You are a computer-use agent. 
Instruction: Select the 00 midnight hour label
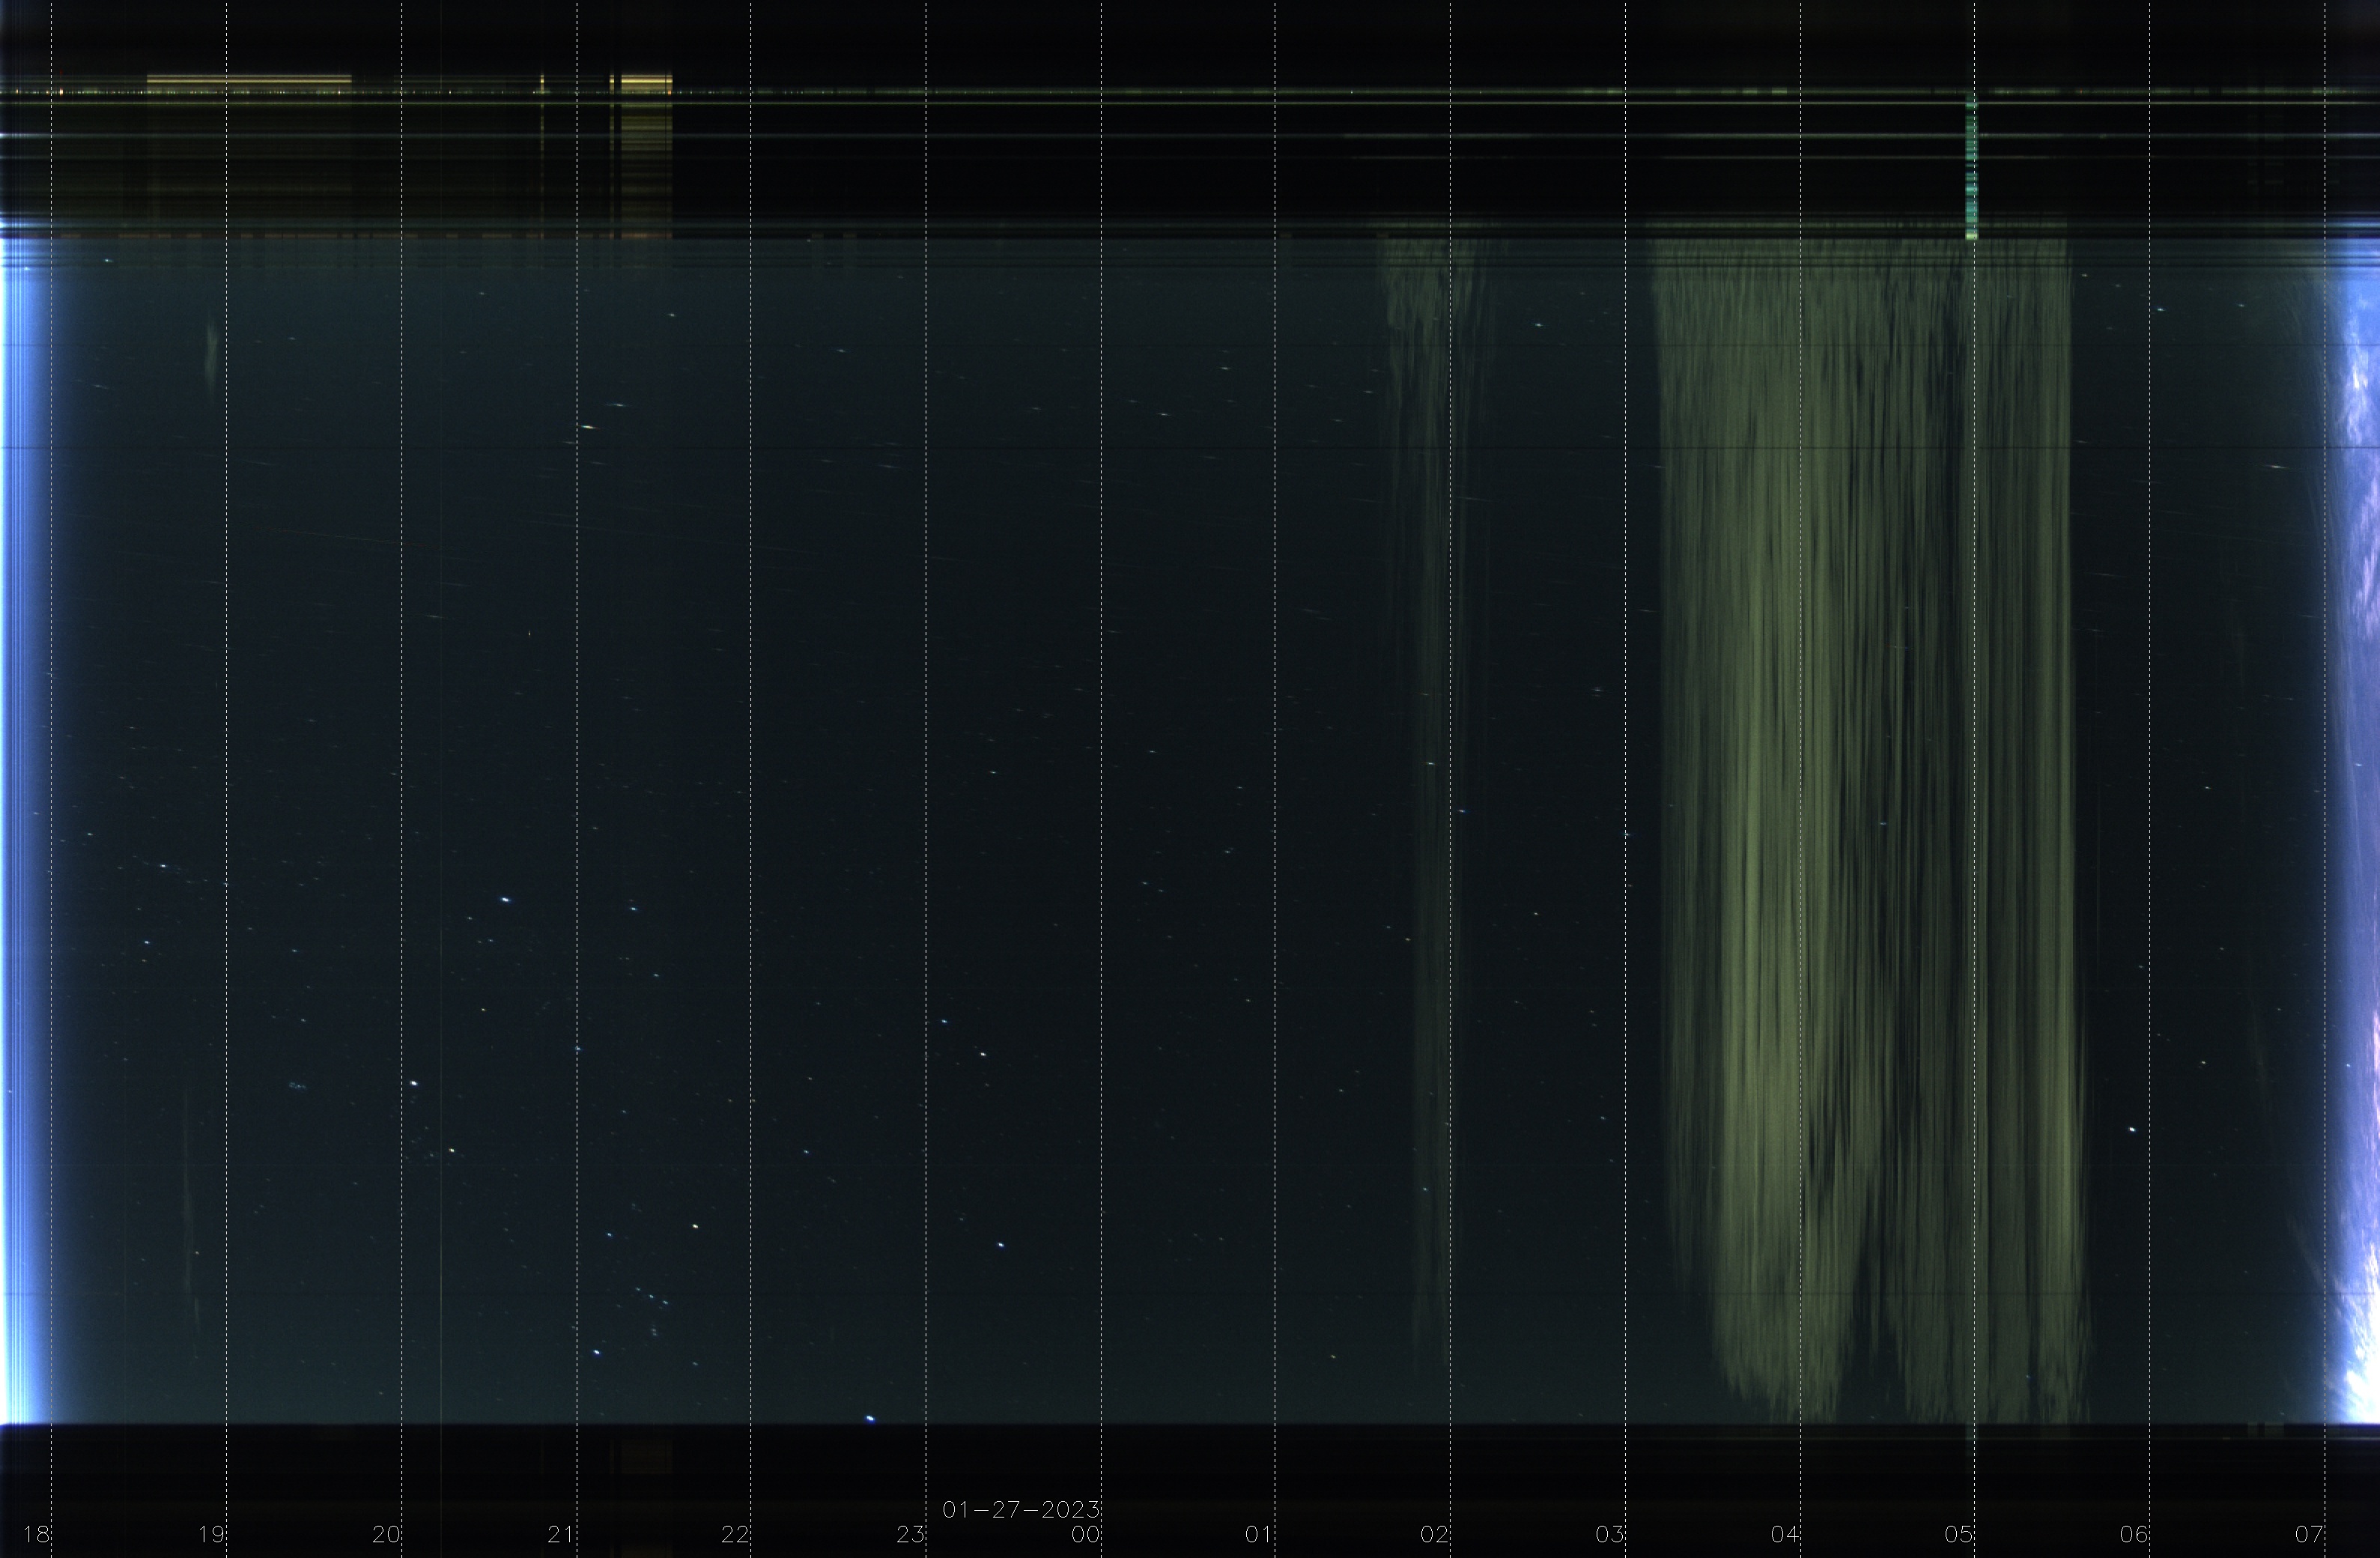pyautogui.click(x=1086, y=1533)
